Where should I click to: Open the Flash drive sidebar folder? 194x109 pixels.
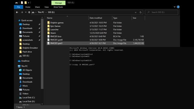(x=27, y=52)
